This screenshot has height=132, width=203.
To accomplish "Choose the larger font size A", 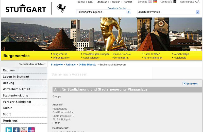I will coord(198,2).
